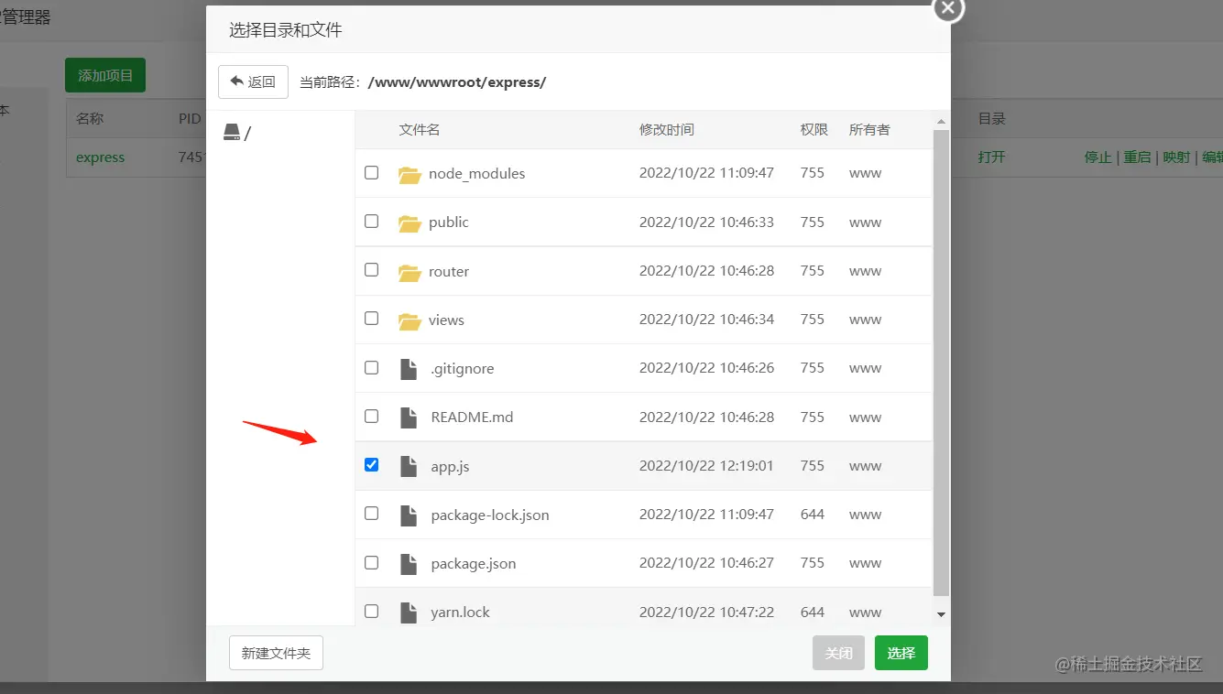The height and width of the screenshot is (694, 1223).
Task: Click the 返回 back button
Action: (253, 81)
